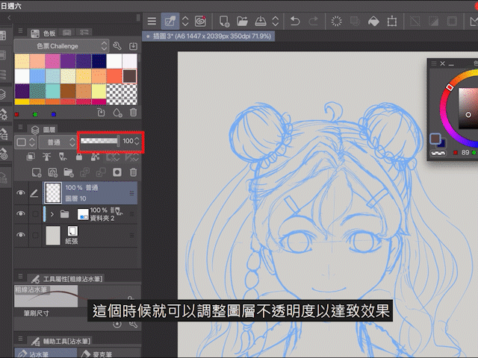
Task: Select the 麥克筆 sub tool tab
Action: [x=96, y=354]
